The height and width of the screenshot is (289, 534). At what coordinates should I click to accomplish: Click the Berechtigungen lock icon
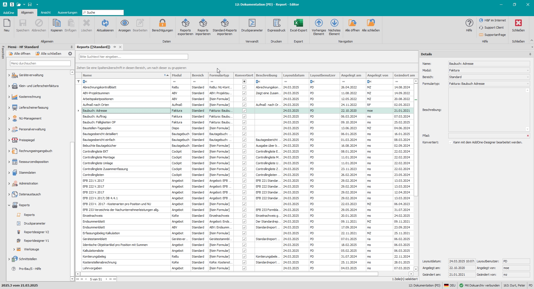pyautogui.click(x=162, y=23)
